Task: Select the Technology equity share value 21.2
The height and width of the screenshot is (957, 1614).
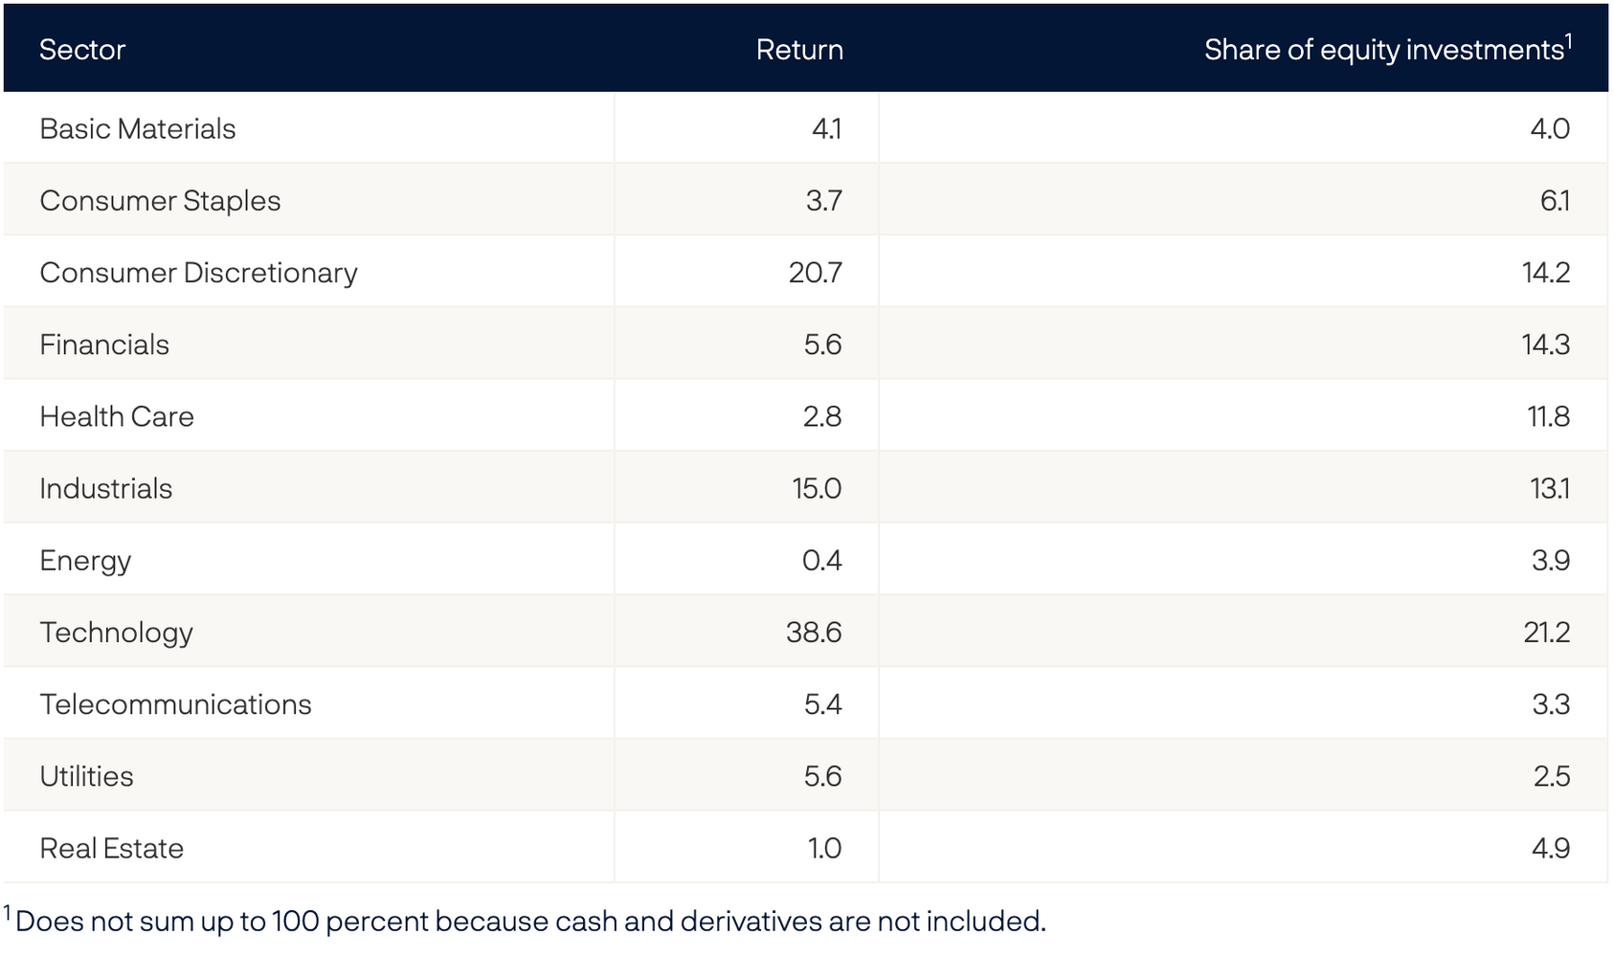Action: (x=1546, y=633)
